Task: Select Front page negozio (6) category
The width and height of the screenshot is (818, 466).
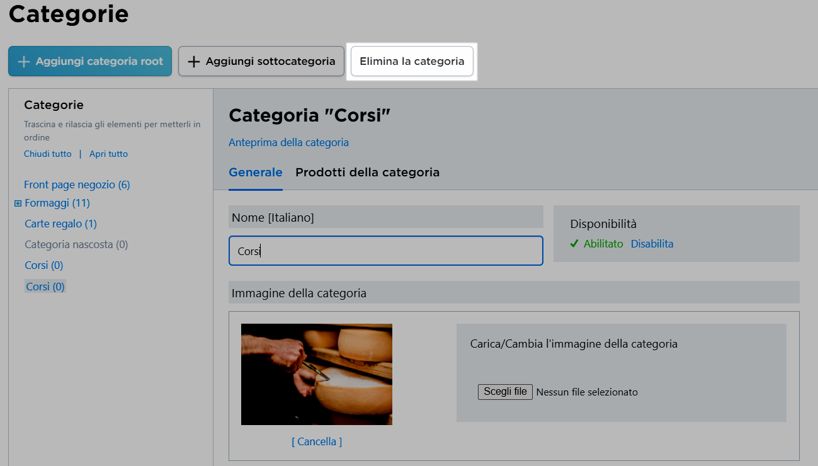Action: coord(77,185)
